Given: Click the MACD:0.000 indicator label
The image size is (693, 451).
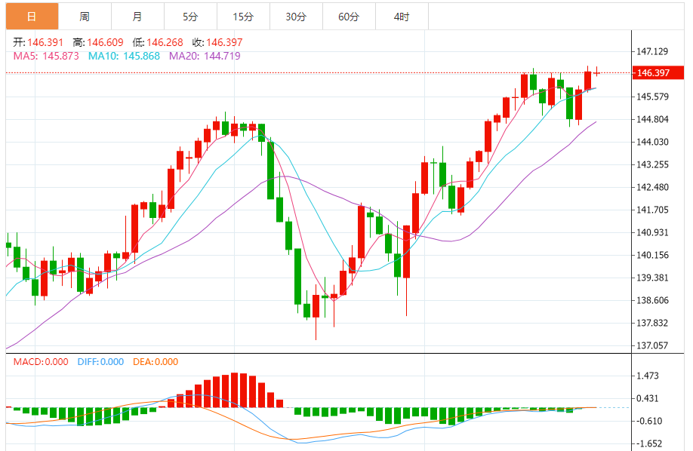Looking at the screenshot, I should pos(41,362).
